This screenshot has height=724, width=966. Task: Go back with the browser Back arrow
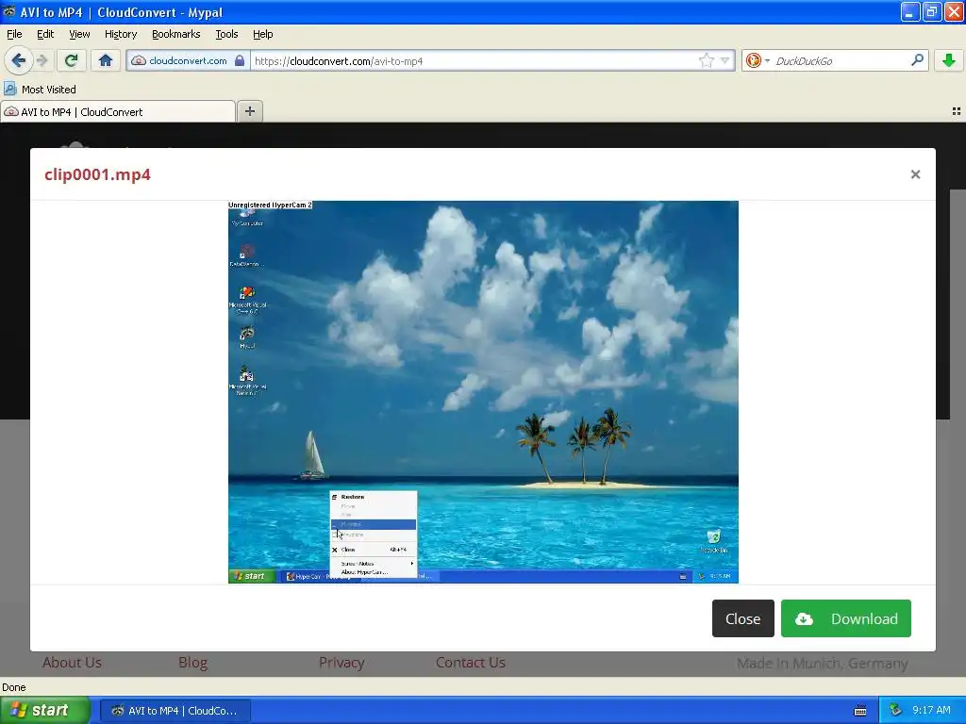(x=18, y=60)
